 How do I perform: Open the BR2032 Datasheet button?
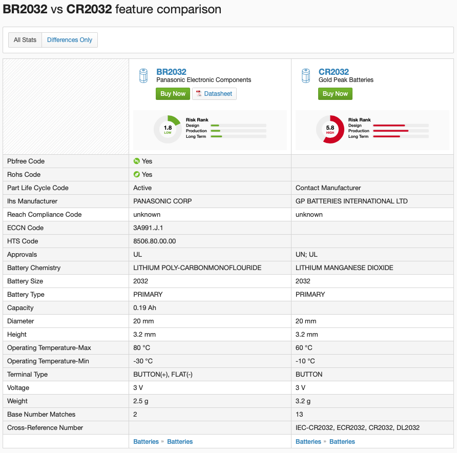[214, 94]
